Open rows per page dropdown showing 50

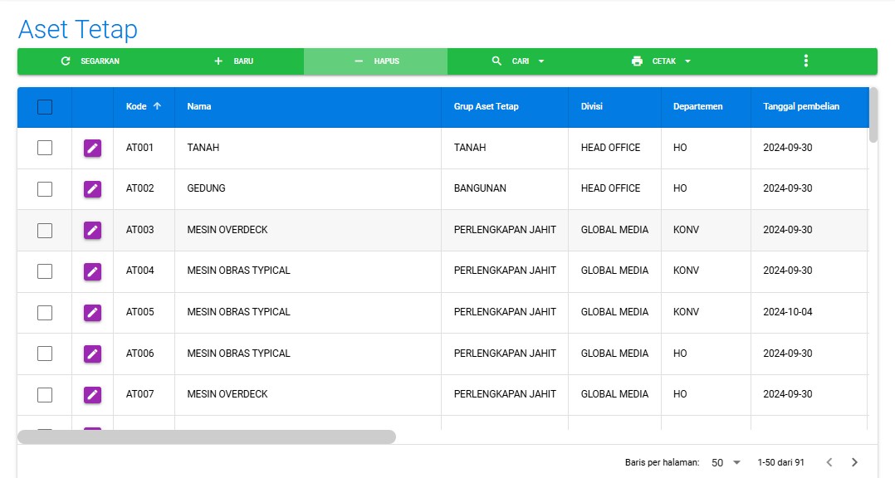(726, 462)
